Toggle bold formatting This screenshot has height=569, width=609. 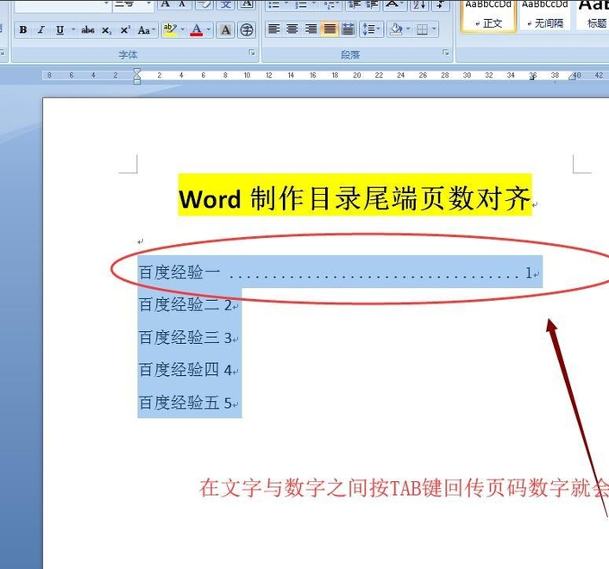[x=23, y=30]
